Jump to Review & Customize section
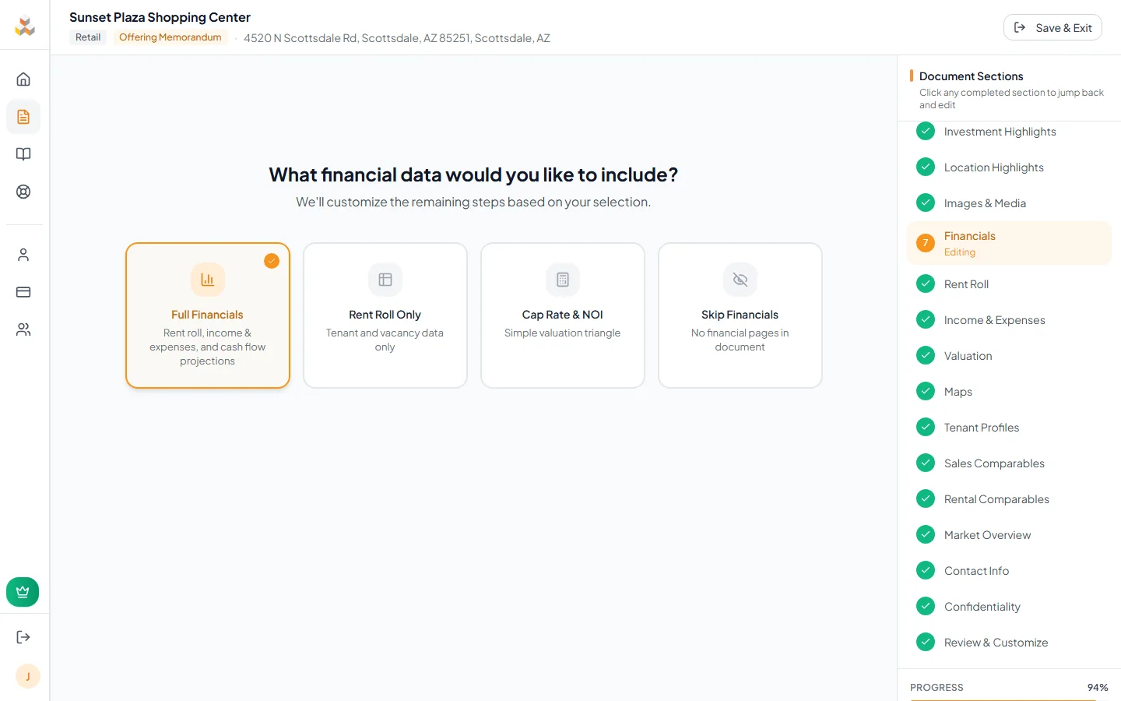1121x701 pixels. (996, 643)
